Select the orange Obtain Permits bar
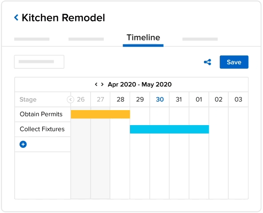 [x=100, y=114]
